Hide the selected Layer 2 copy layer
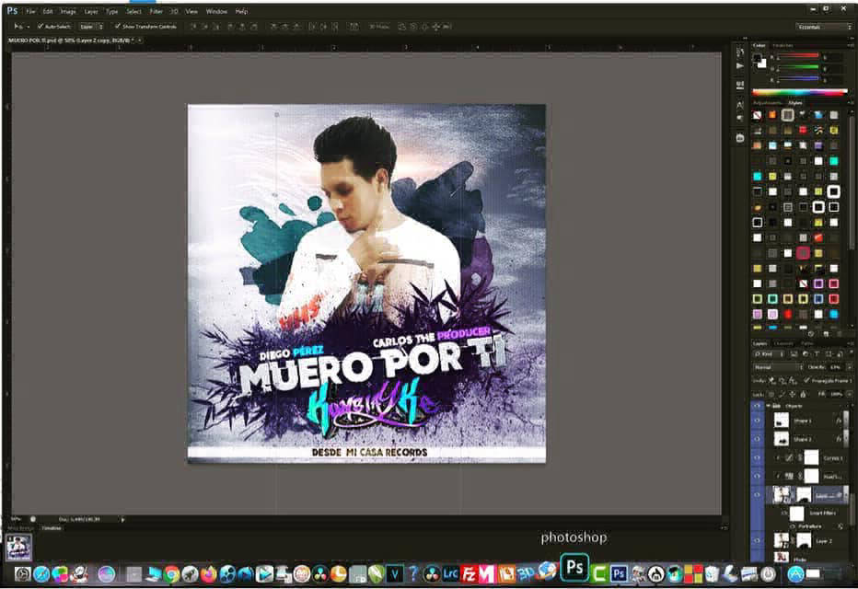Viewport: 858px width, 589px height. click(x=758, y=495)
